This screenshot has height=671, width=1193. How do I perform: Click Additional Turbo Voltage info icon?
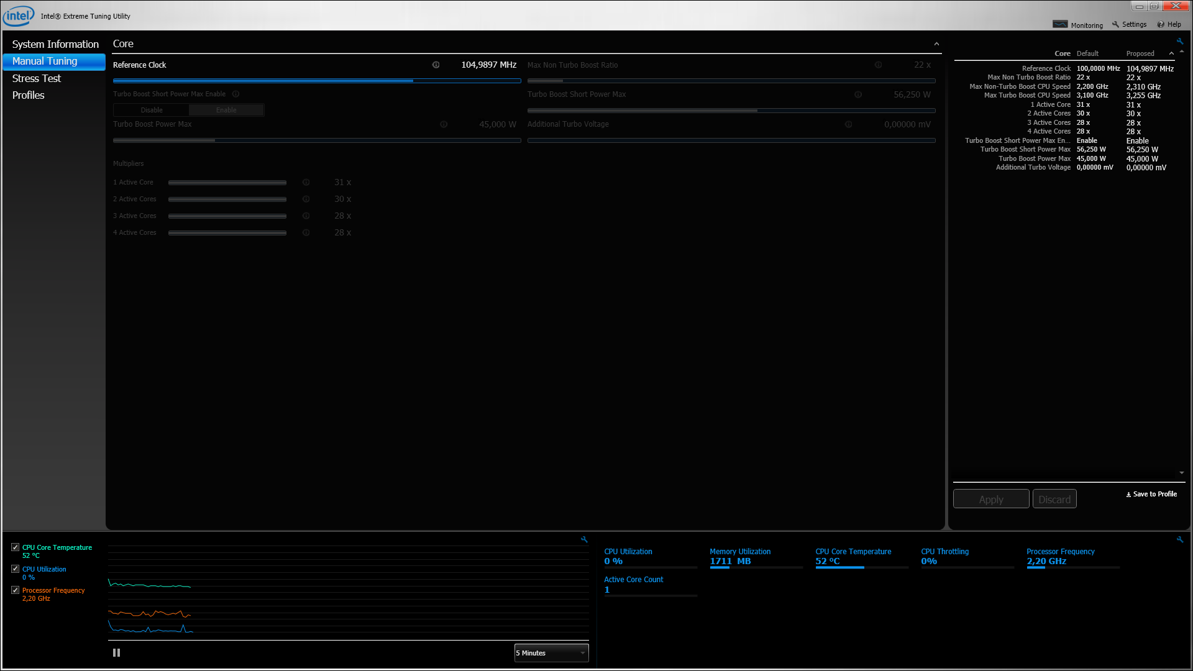848,124
